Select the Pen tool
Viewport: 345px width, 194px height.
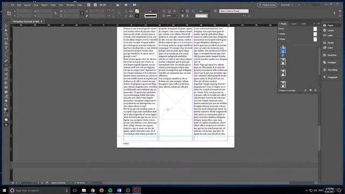(x=6, y=57)
